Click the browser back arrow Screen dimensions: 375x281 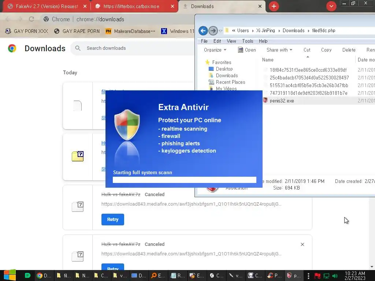(8, 19)
